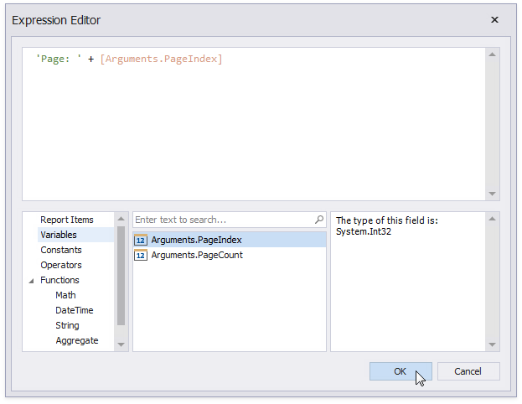The width and height of the screenshot is (522, 404).
Task: Click the integer icon beside Arguments.PageIndex
Action: click(141, 241)
